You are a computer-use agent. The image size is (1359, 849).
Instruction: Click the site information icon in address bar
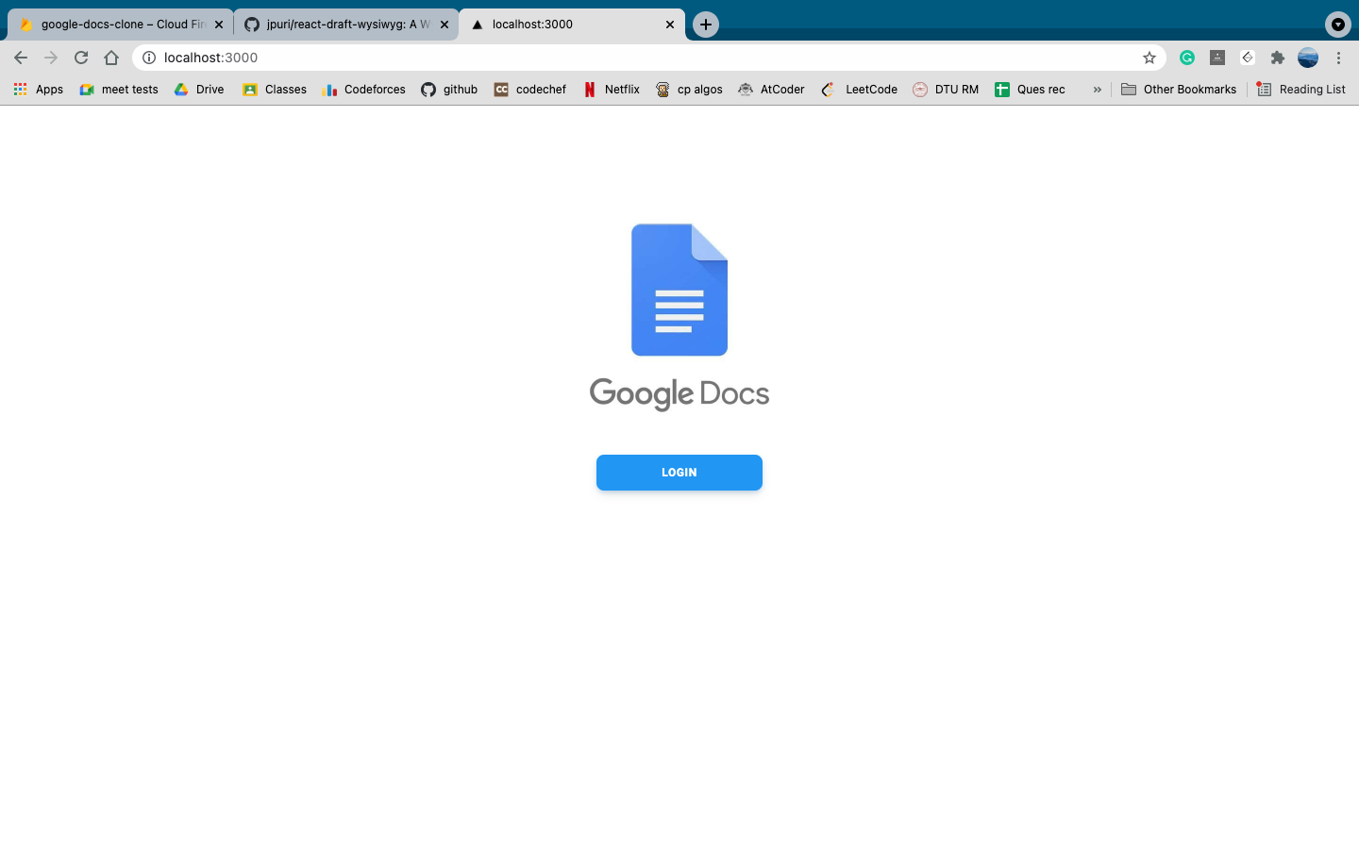149,58
